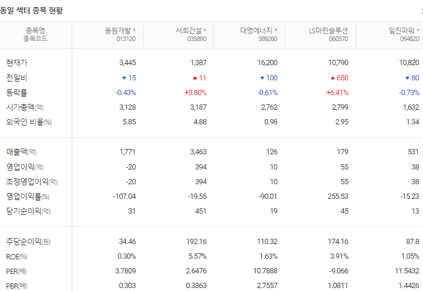The width and height of the screenshot is (423, 291).
Task: Click the 현재가 row label
Action: pos(16,63)
